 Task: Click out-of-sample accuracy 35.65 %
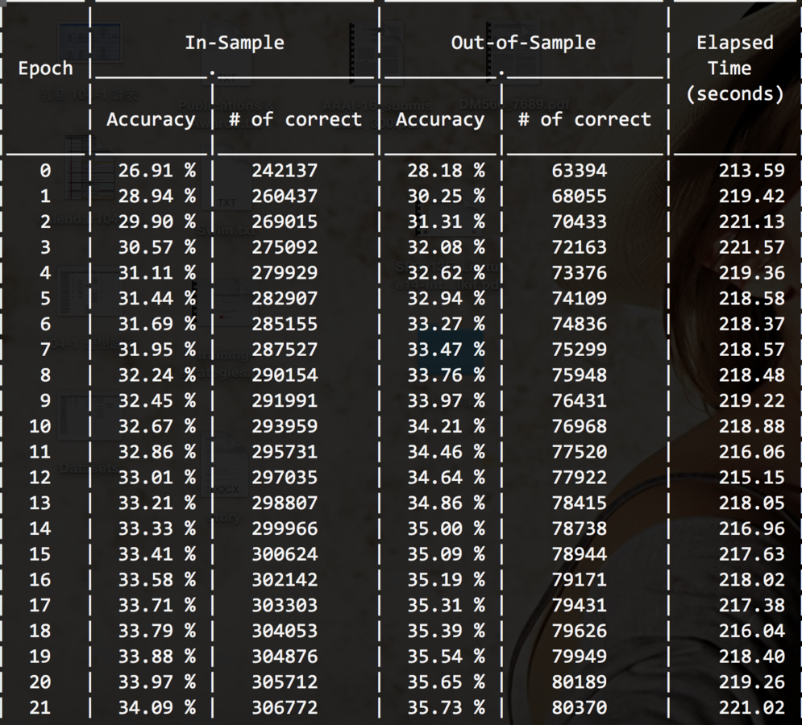pos(446,682)
